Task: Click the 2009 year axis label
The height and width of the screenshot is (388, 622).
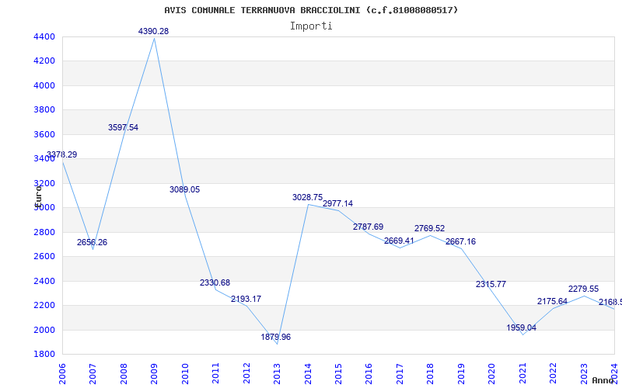Action: coord(154,373)
